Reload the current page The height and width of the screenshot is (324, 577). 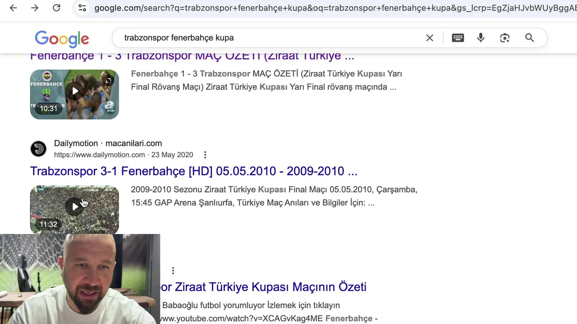click(x=56, y=8)
